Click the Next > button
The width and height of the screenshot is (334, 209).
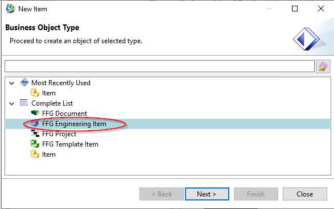point(207,194)
